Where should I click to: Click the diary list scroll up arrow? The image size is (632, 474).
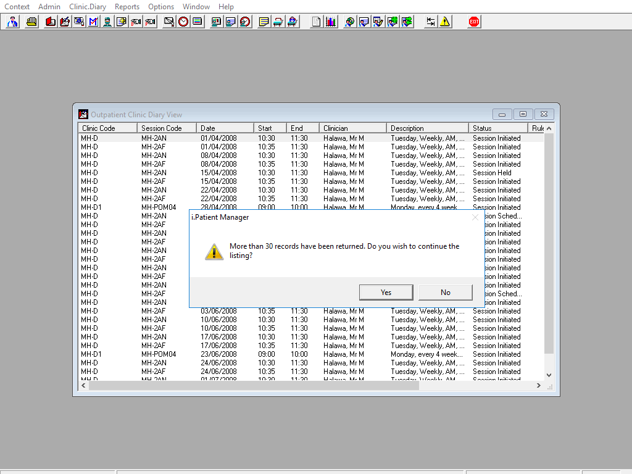click(x=549, y=128)
